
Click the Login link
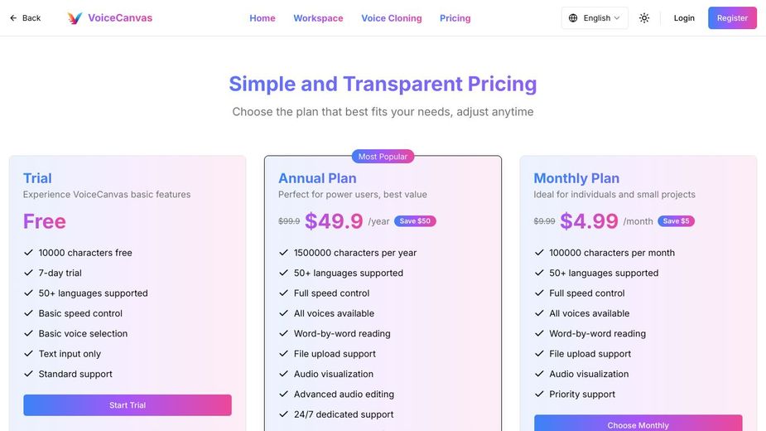(x=684, y=18)
